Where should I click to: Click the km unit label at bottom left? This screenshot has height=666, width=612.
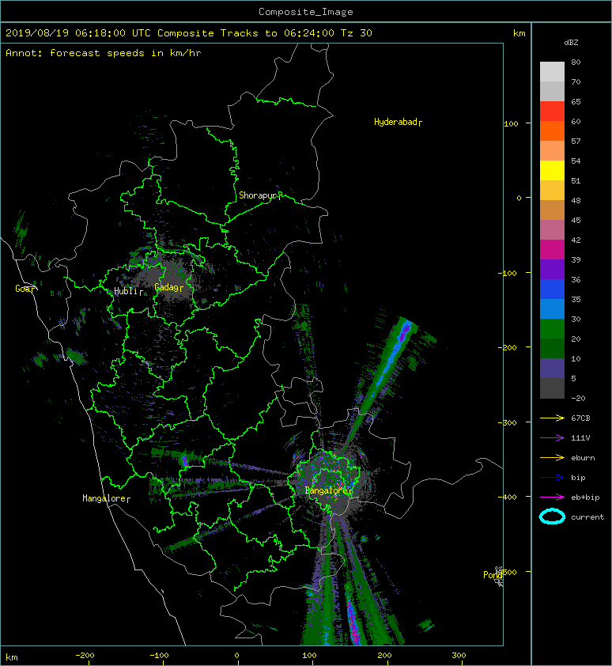(12, 657)
